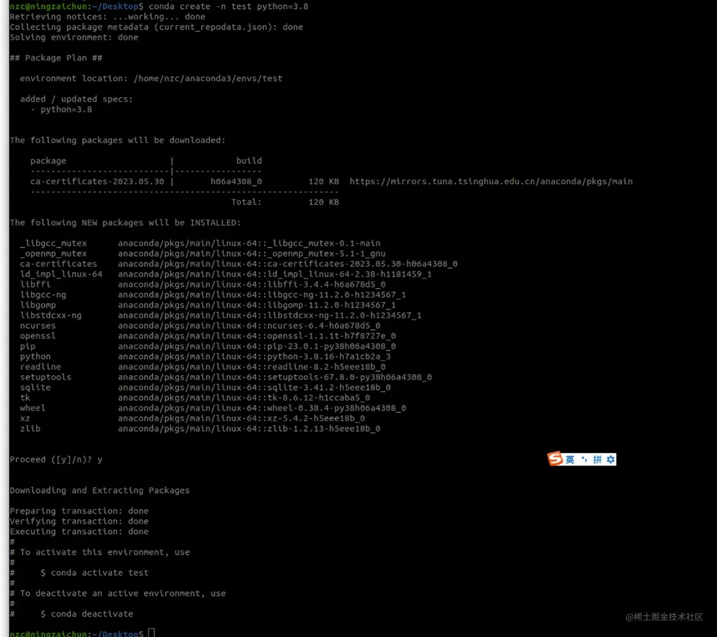Click the path '/home/nzc/anaconda3/envs/test'
717x637 pixels.
[x=208, y=78]
